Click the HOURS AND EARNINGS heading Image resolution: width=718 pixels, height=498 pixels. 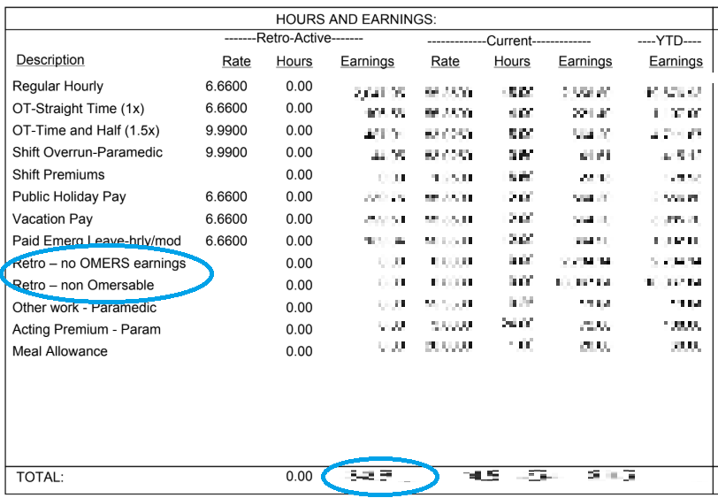355,19
